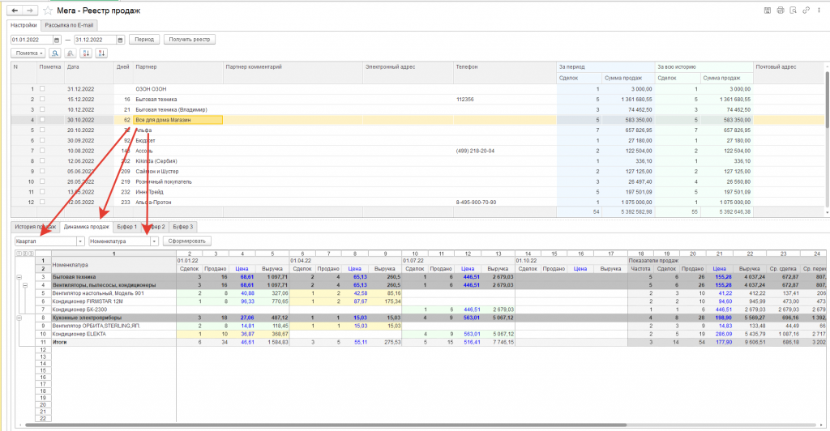This screenshot has height=431, width=830.
Task: Tick the checkbox for row Ассоль
Action: click(x=42, y=150)
